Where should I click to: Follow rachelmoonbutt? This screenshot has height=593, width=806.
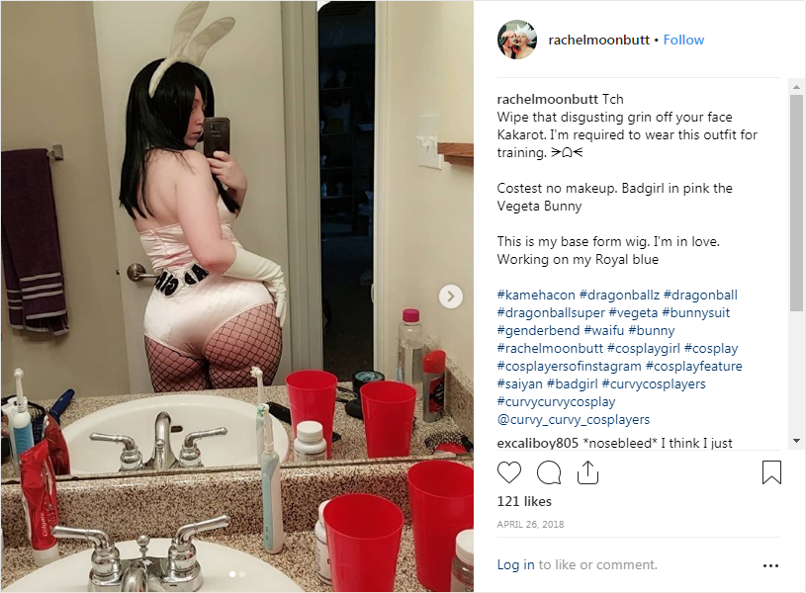coord(683,40)
